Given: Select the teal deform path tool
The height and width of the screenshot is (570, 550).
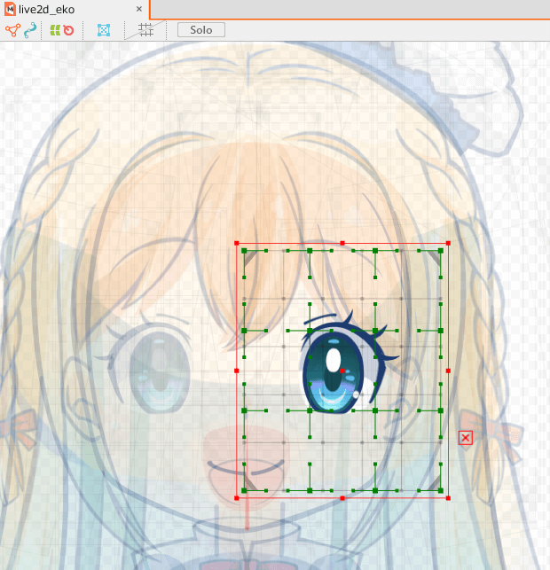Looking at the screenshot, I should click(x=30, y=30).
